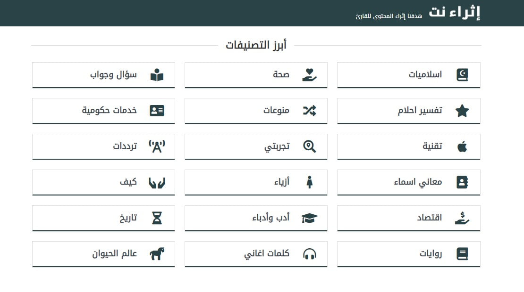524x292 pixels.
Task: Open the أدب وأدباء category
Action: coord(256,218)
